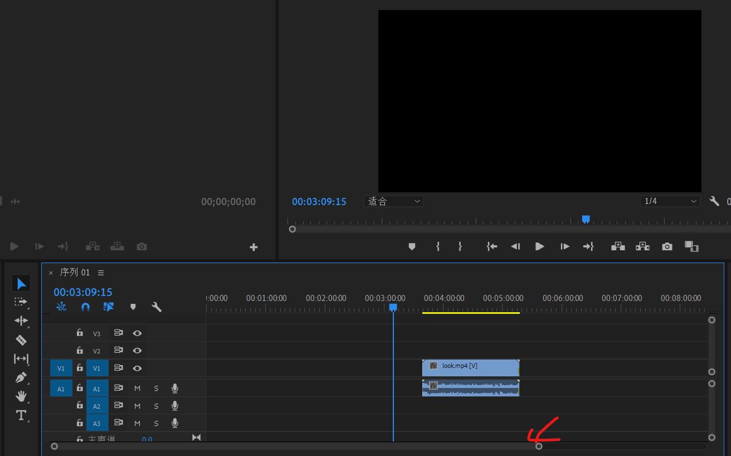
Task: Toggle Linked Selection in timeline
Action: [109, 307]
